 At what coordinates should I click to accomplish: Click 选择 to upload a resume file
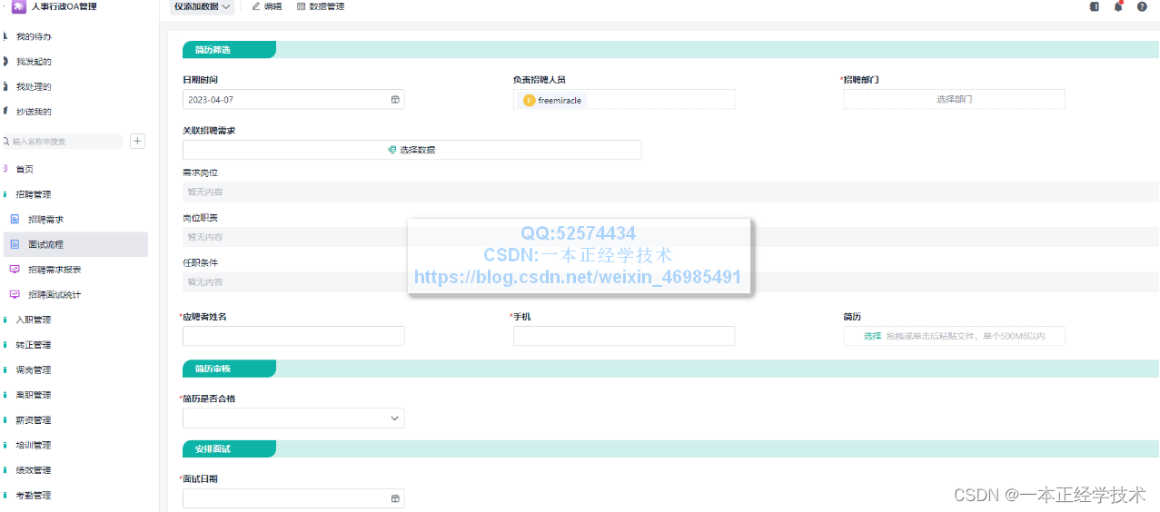[x=872, y=336]
